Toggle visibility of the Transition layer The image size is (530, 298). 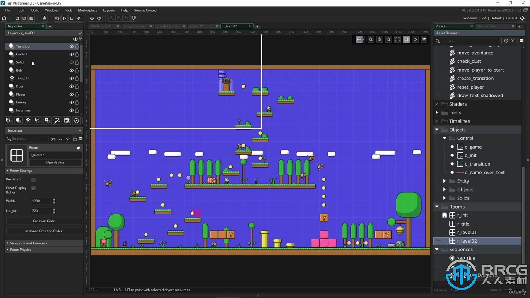click(x=71, y=46)
